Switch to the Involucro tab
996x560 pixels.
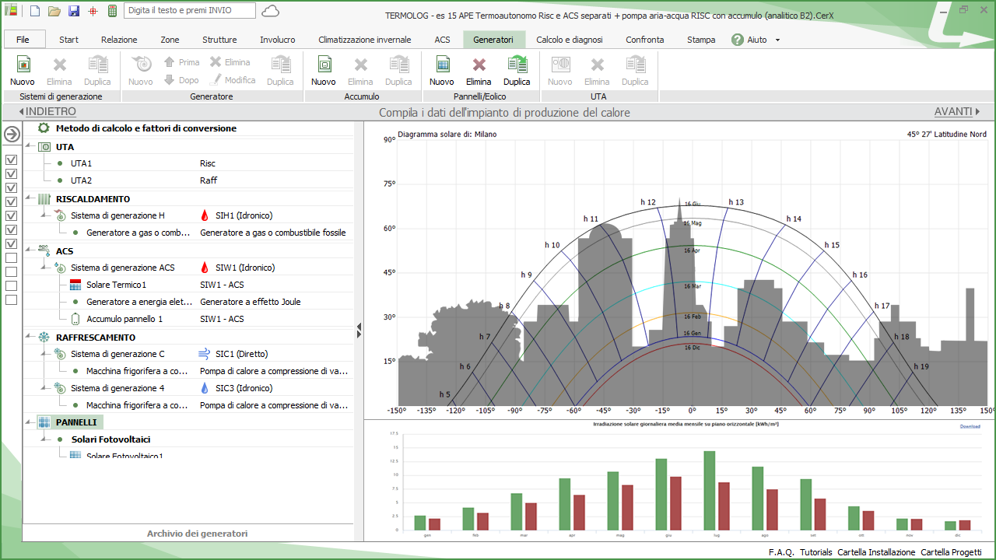[x=278, y=40]
